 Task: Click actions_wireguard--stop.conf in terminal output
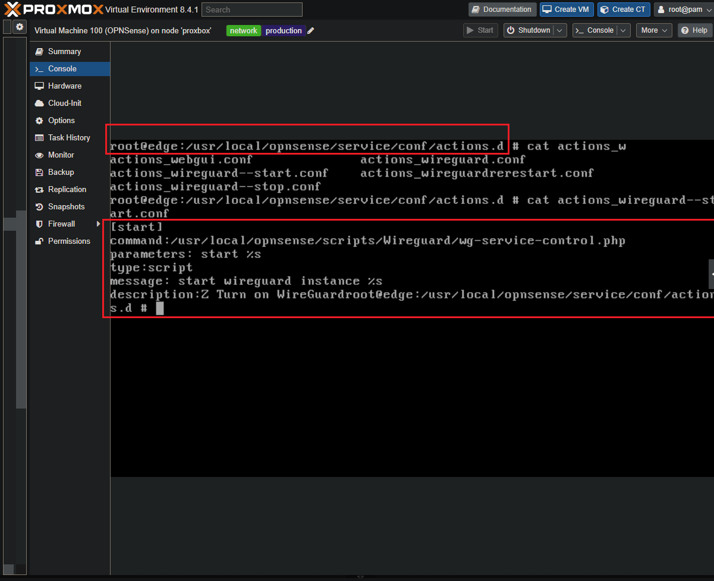[215, 187]
